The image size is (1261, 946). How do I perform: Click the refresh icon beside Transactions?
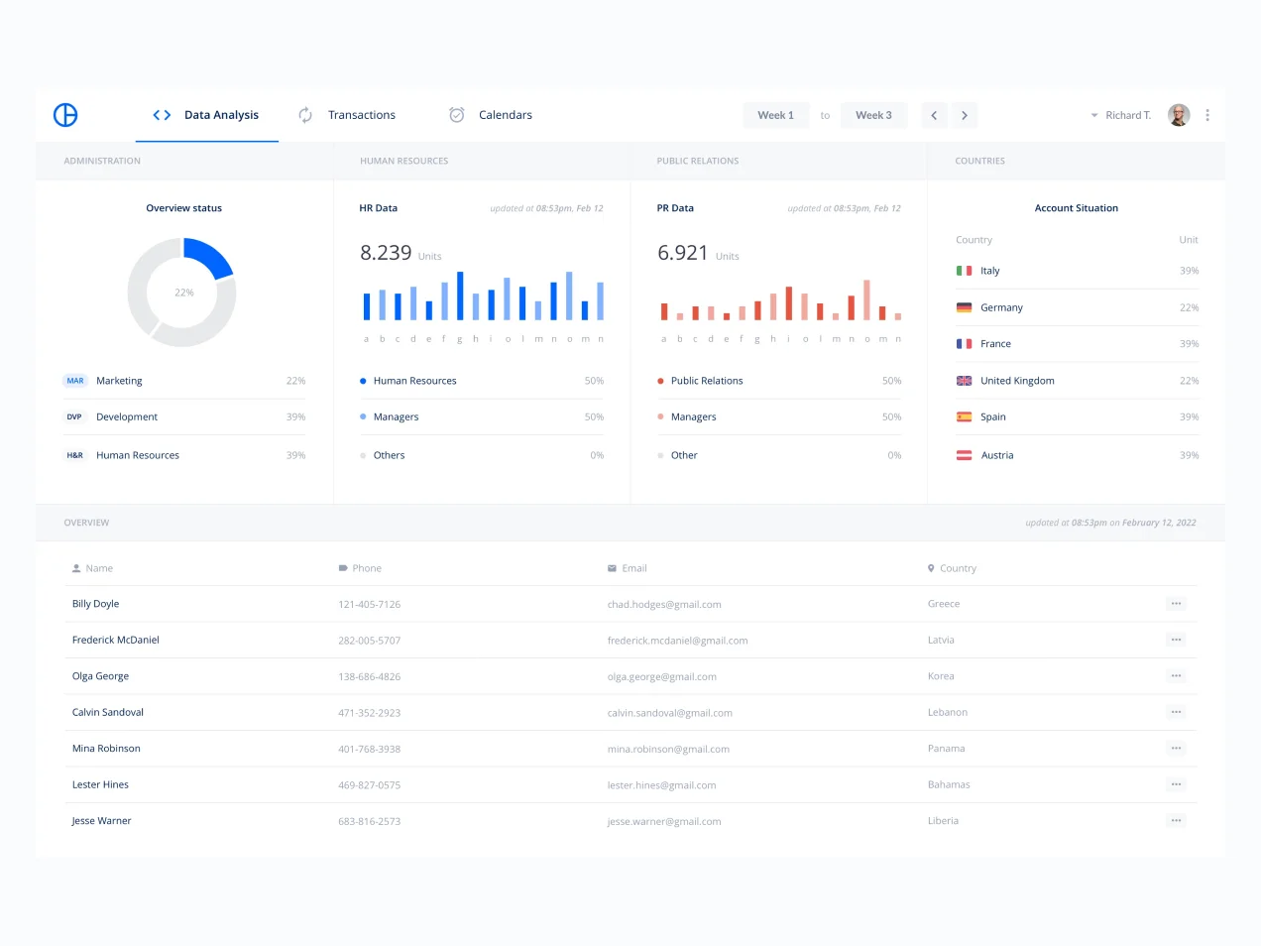(x=305, y=115)
